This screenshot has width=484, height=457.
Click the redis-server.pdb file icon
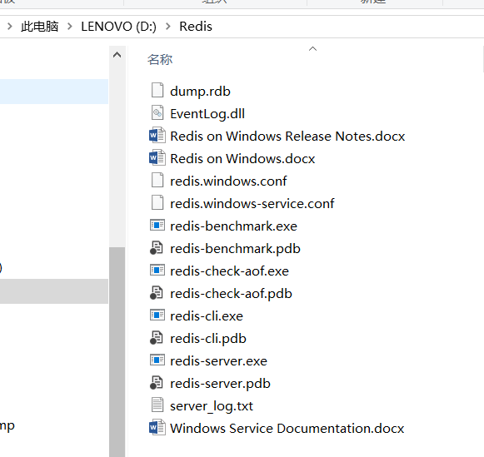pyautogui.click(x=157, y=383)
